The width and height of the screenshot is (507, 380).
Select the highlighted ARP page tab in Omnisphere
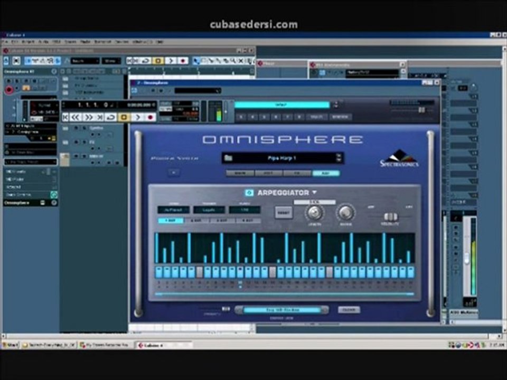pos(326,174)
